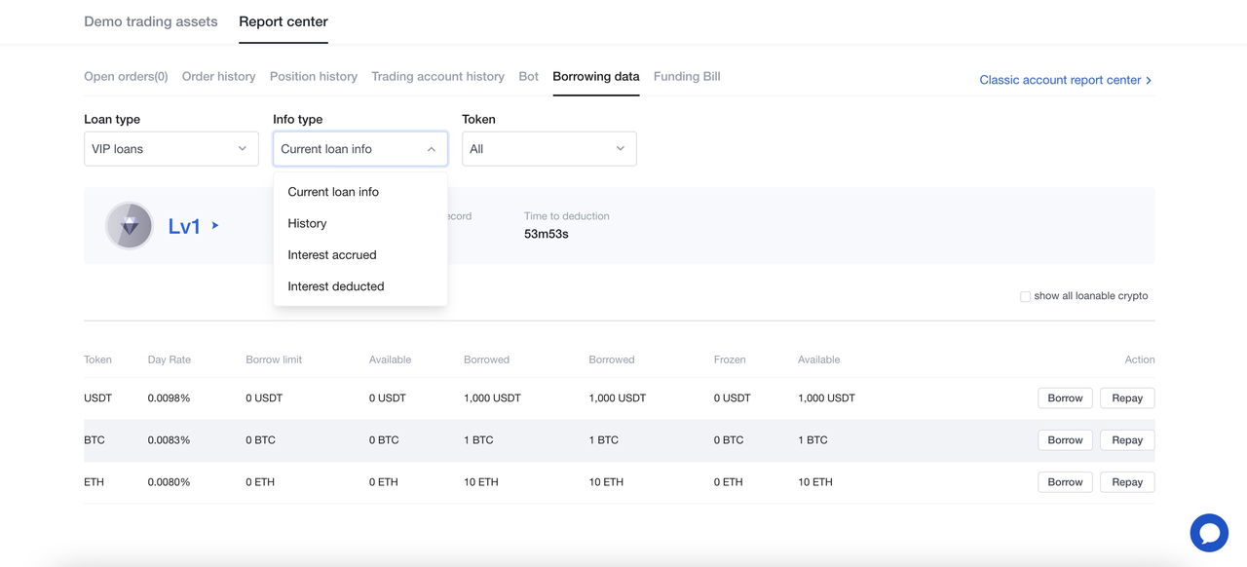1247x567 pixels.
Task: Click Repay button in USDT row
Action: tap(1127, 398)
